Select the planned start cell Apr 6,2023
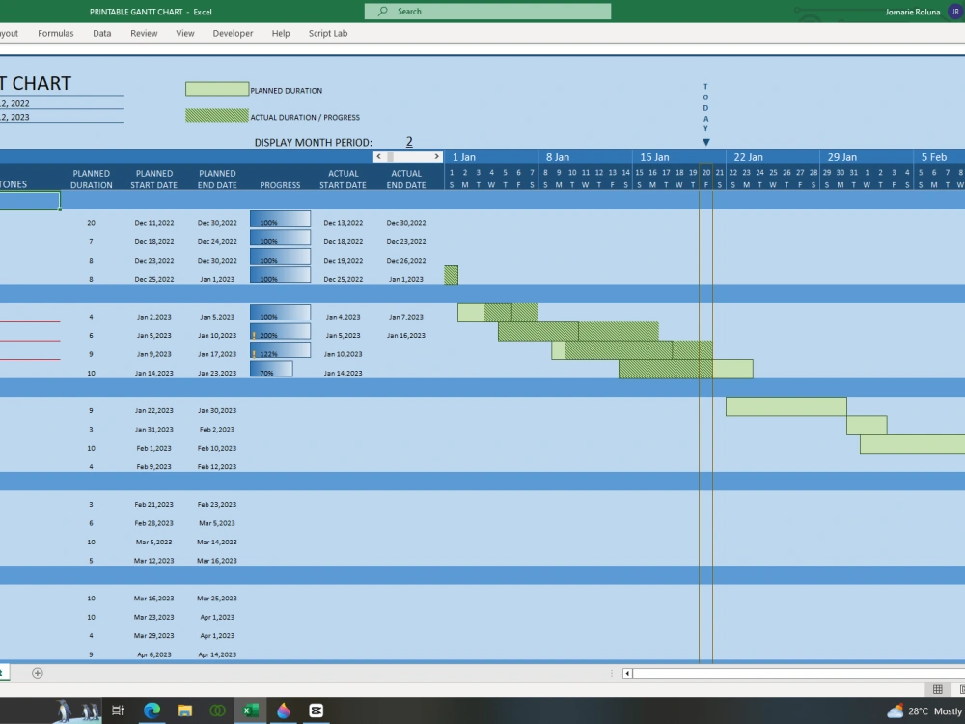The image size is (965, 724). pos(153,654)
